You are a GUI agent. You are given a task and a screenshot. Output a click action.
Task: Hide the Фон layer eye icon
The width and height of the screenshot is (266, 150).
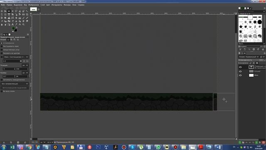point(240,75)
